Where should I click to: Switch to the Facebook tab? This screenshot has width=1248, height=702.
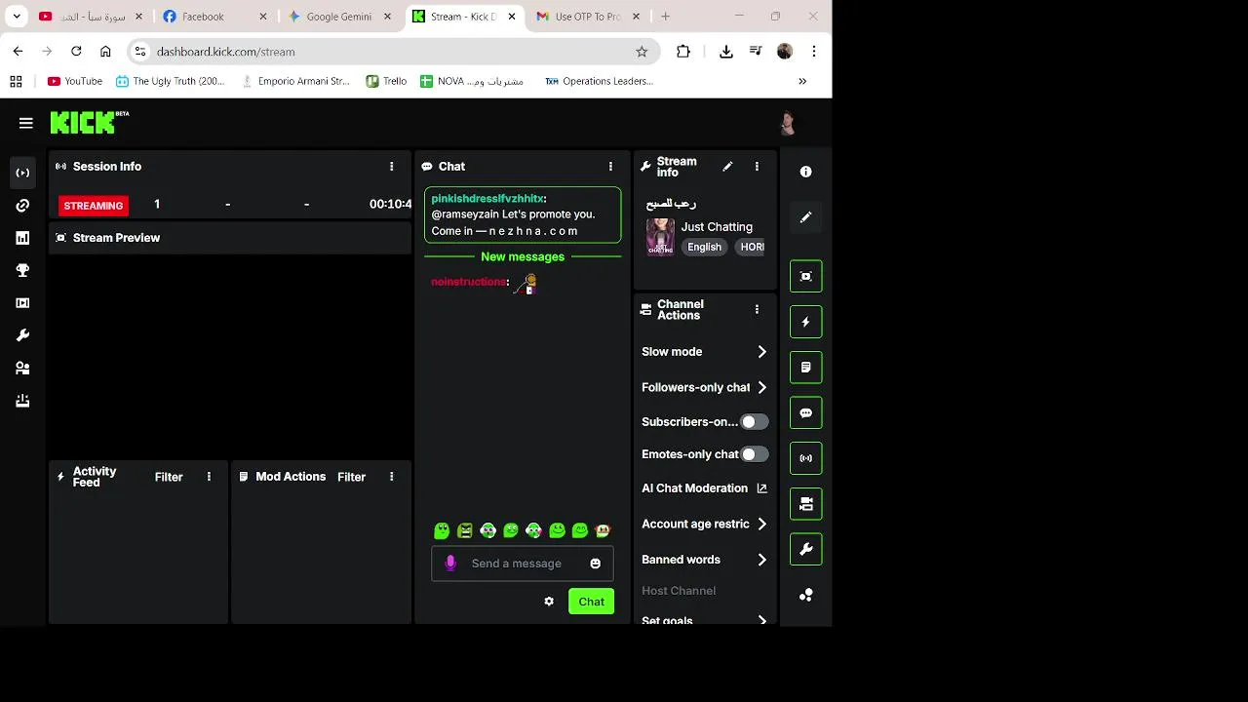tap(213, 17)
